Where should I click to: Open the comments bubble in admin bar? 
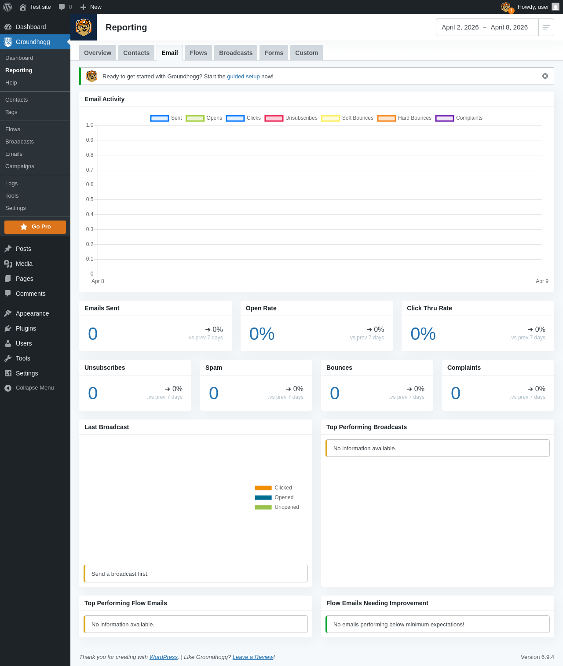[65, 7]
